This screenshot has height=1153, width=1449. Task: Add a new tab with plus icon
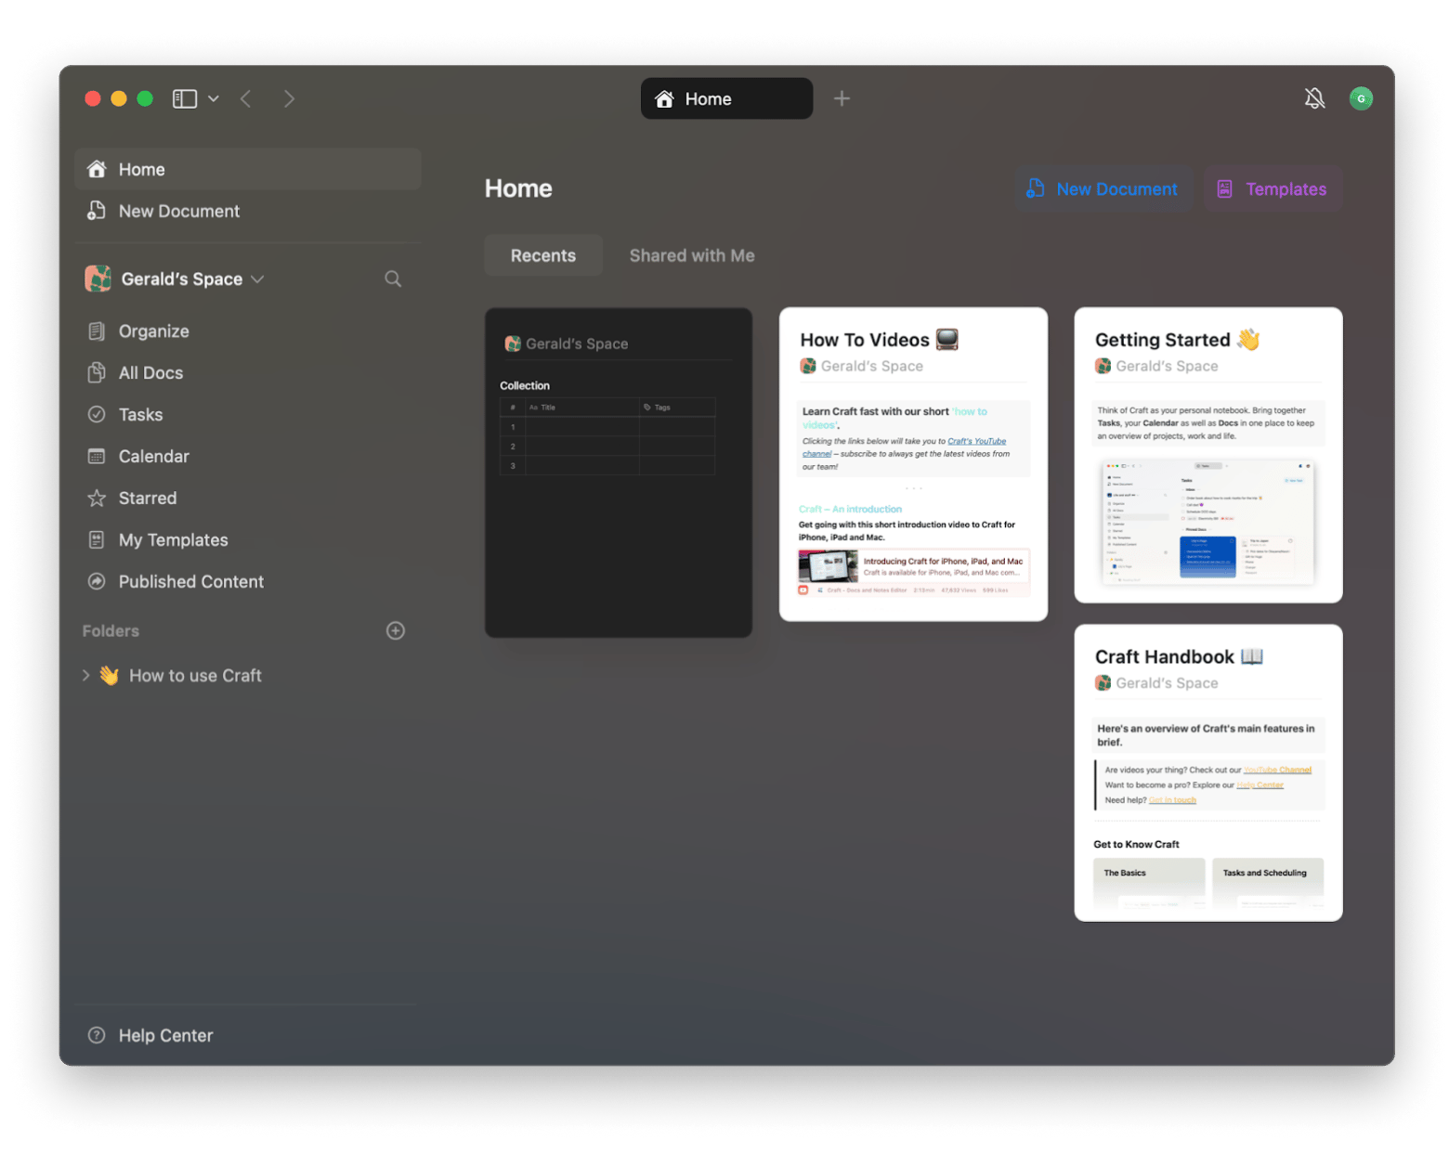pyautogui.click(x=842, y=98)
